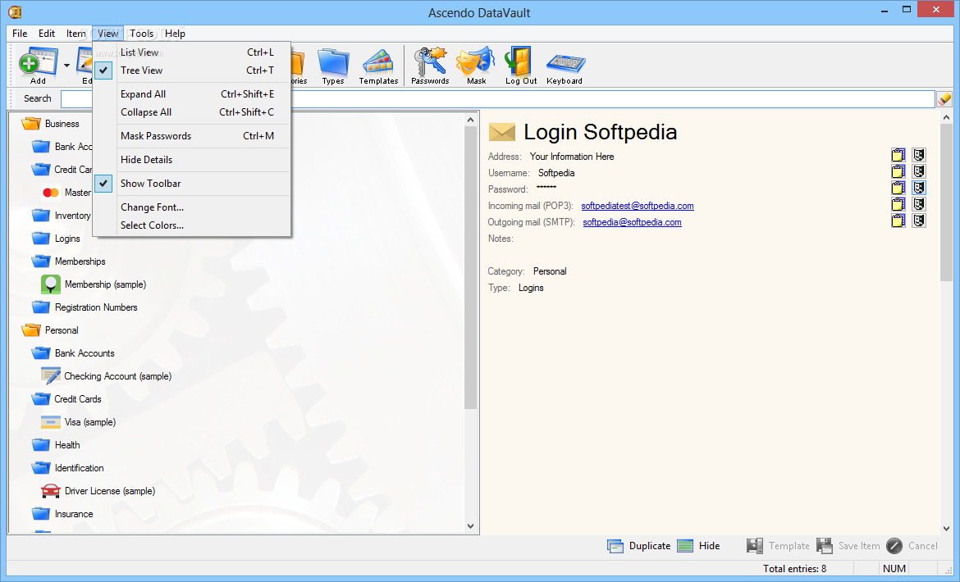Click the envelope icon beside Login Softpedia
The width and height of the screenshot is (960, 582).
[x=502, y=132]
